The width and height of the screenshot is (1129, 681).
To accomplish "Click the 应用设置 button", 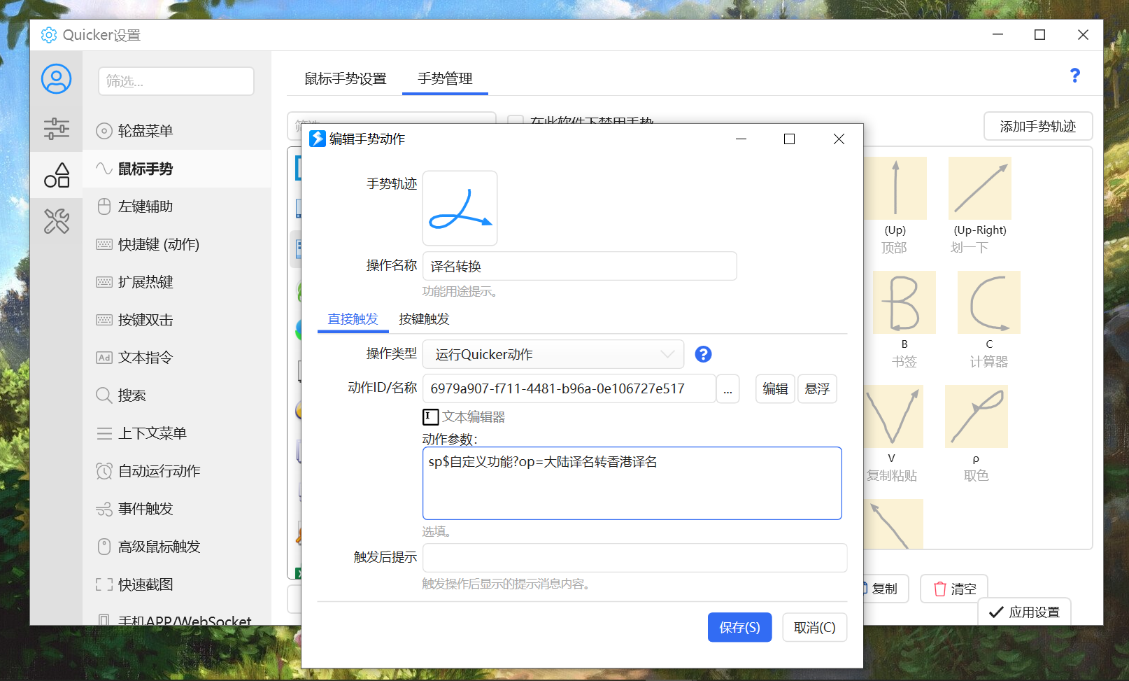I will pos(1025,612).
